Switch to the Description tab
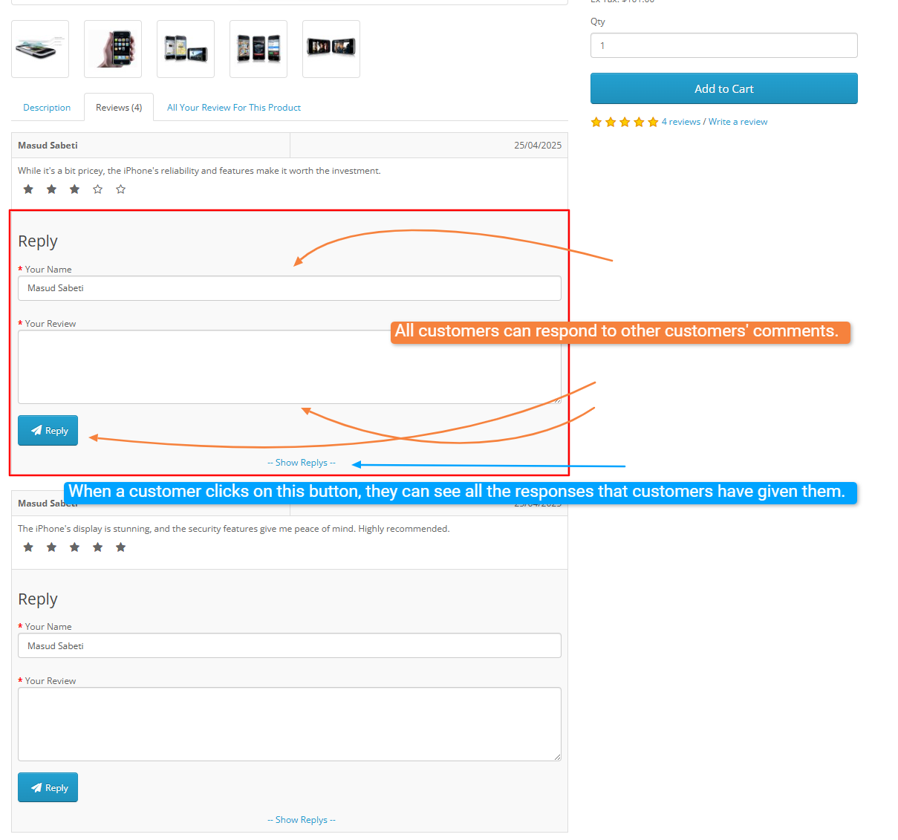Image resolution: width=898 pixels, height=840 pixels. (x=47, y=108)
